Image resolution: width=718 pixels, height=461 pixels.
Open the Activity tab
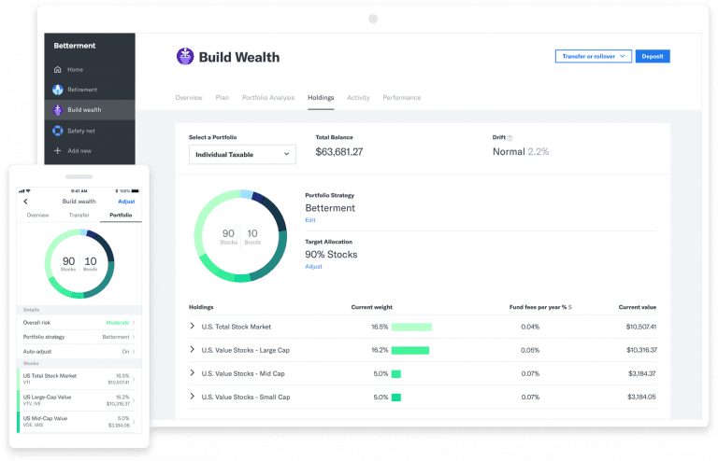point(358,97)
